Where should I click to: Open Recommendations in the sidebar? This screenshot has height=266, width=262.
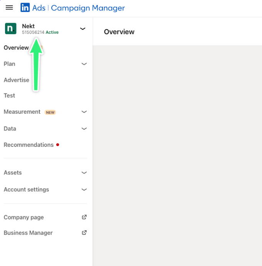click(x=29, y=145)
